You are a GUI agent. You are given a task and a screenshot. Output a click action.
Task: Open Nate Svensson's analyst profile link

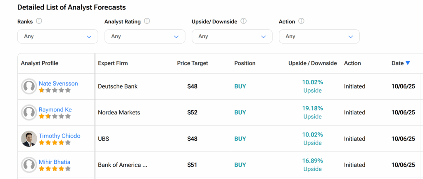(58, 83)
